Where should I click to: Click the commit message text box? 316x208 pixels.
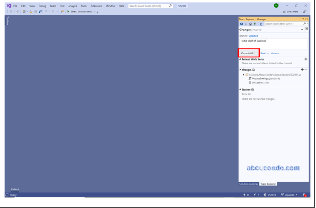(x=273, y=43)
